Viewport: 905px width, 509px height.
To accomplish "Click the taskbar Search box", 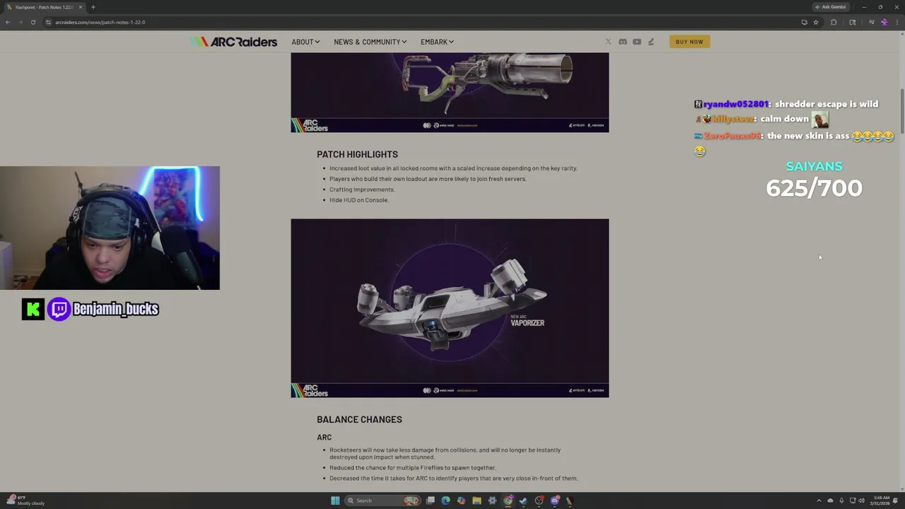I will click(x=383, y=501).
